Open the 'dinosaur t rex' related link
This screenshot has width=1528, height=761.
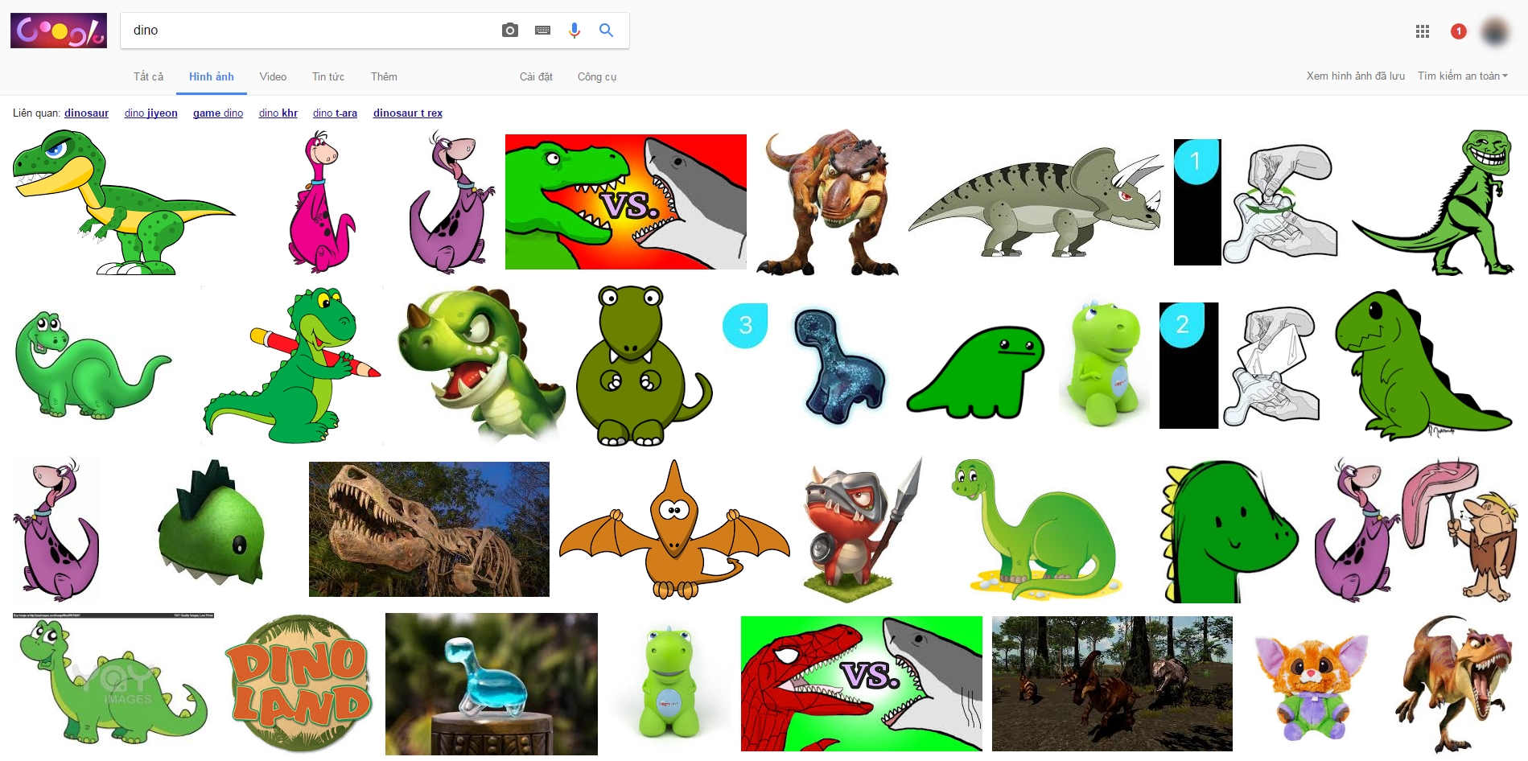pos(407,113)
